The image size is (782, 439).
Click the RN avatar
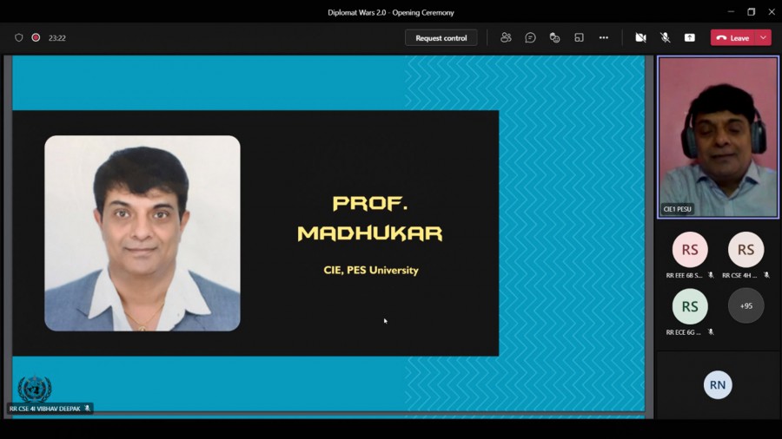click(x=717, y=384)
